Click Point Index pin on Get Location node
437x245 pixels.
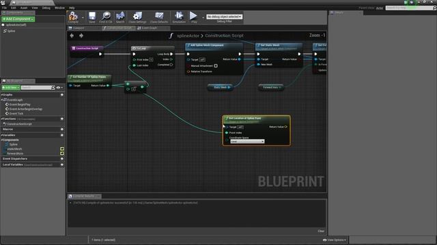point(227,133)
